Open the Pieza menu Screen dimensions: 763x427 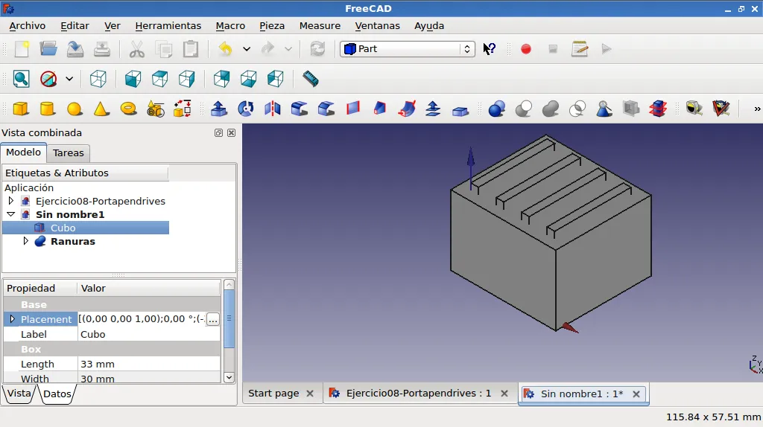click(x=272, y=26)
